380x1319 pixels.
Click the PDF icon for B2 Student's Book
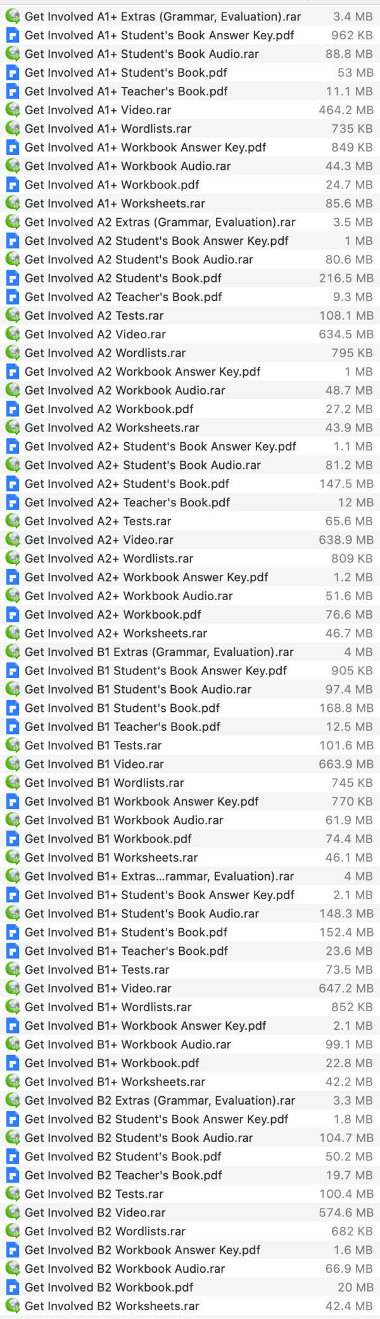click(x=12, y=1156)
